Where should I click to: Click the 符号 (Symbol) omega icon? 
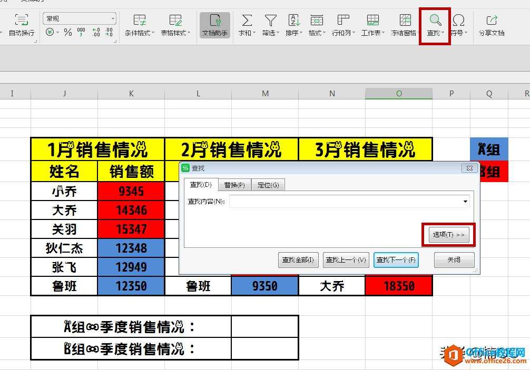pyautogui.click(x=458, y=21)
